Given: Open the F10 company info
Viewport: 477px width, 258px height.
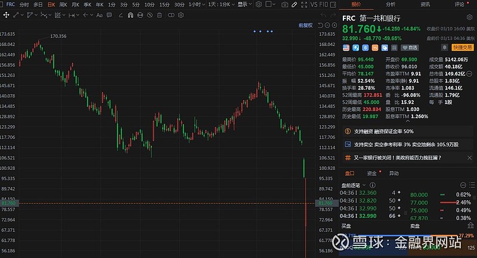Looking at the screenshot, I should pyautogui.click(x=324, y=5).
